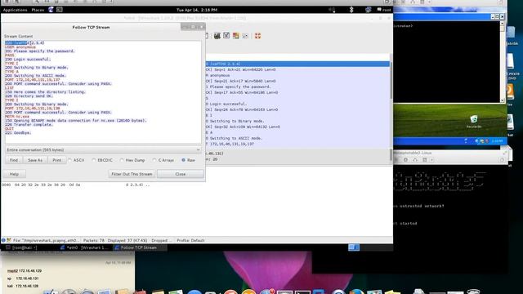Click the Recycle Bin on Windows XP desktop
Viewport: 523px width, 294px height.
pyautogui.click(x=474, y=122)
